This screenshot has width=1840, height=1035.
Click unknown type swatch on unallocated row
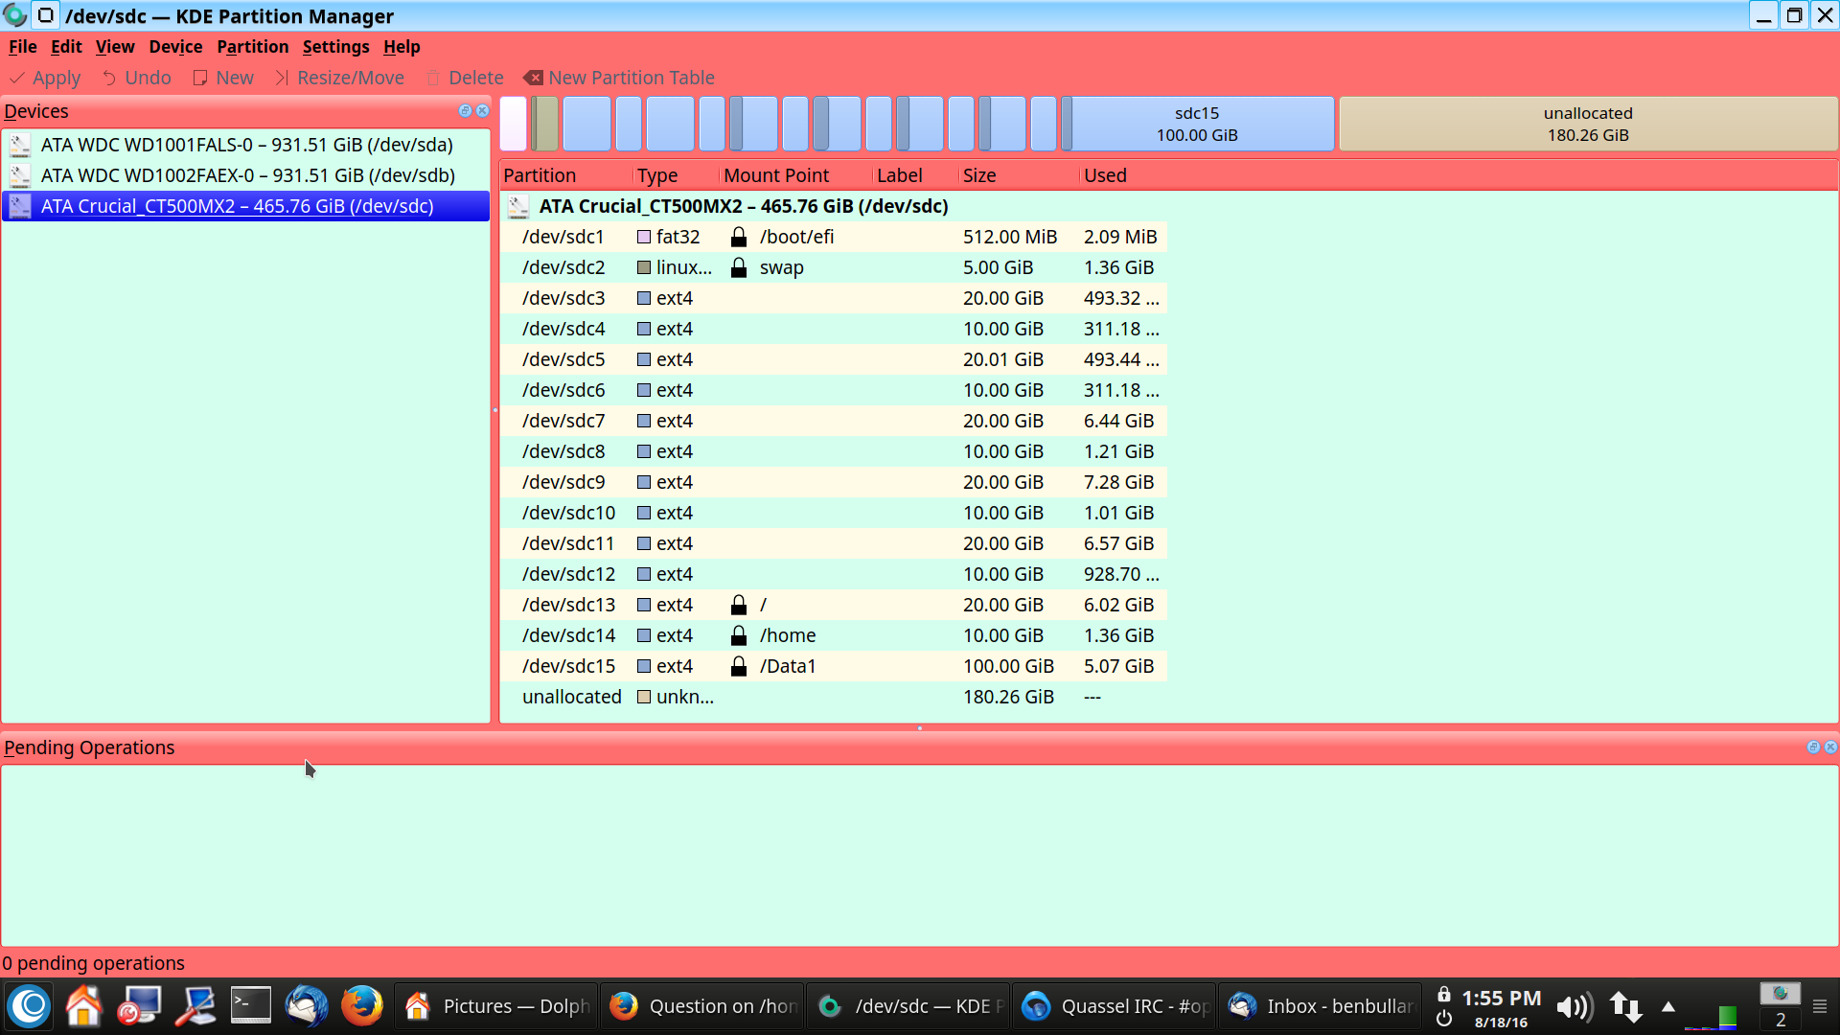[644, 697]
